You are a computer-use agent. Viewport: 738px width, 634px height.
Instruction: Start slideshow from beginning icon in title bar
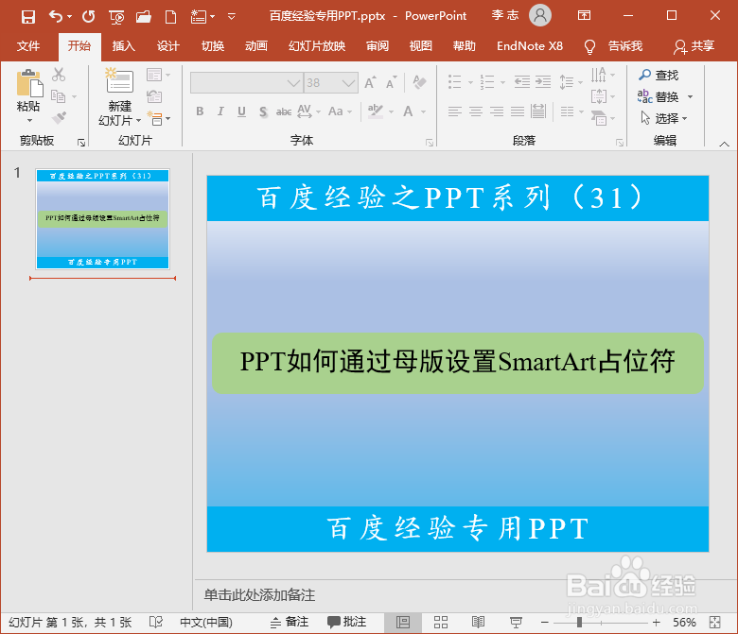(x=116, y=17)
